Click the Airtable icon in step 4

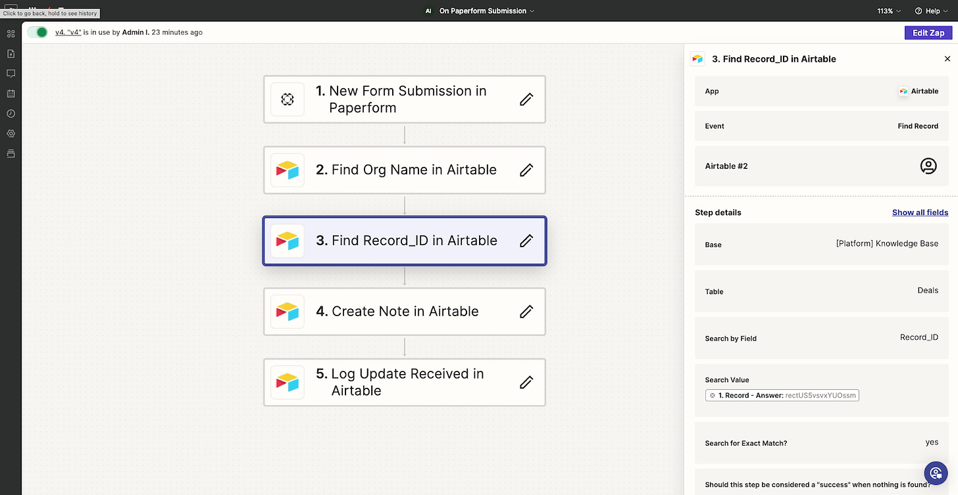[x=288, y=312]
